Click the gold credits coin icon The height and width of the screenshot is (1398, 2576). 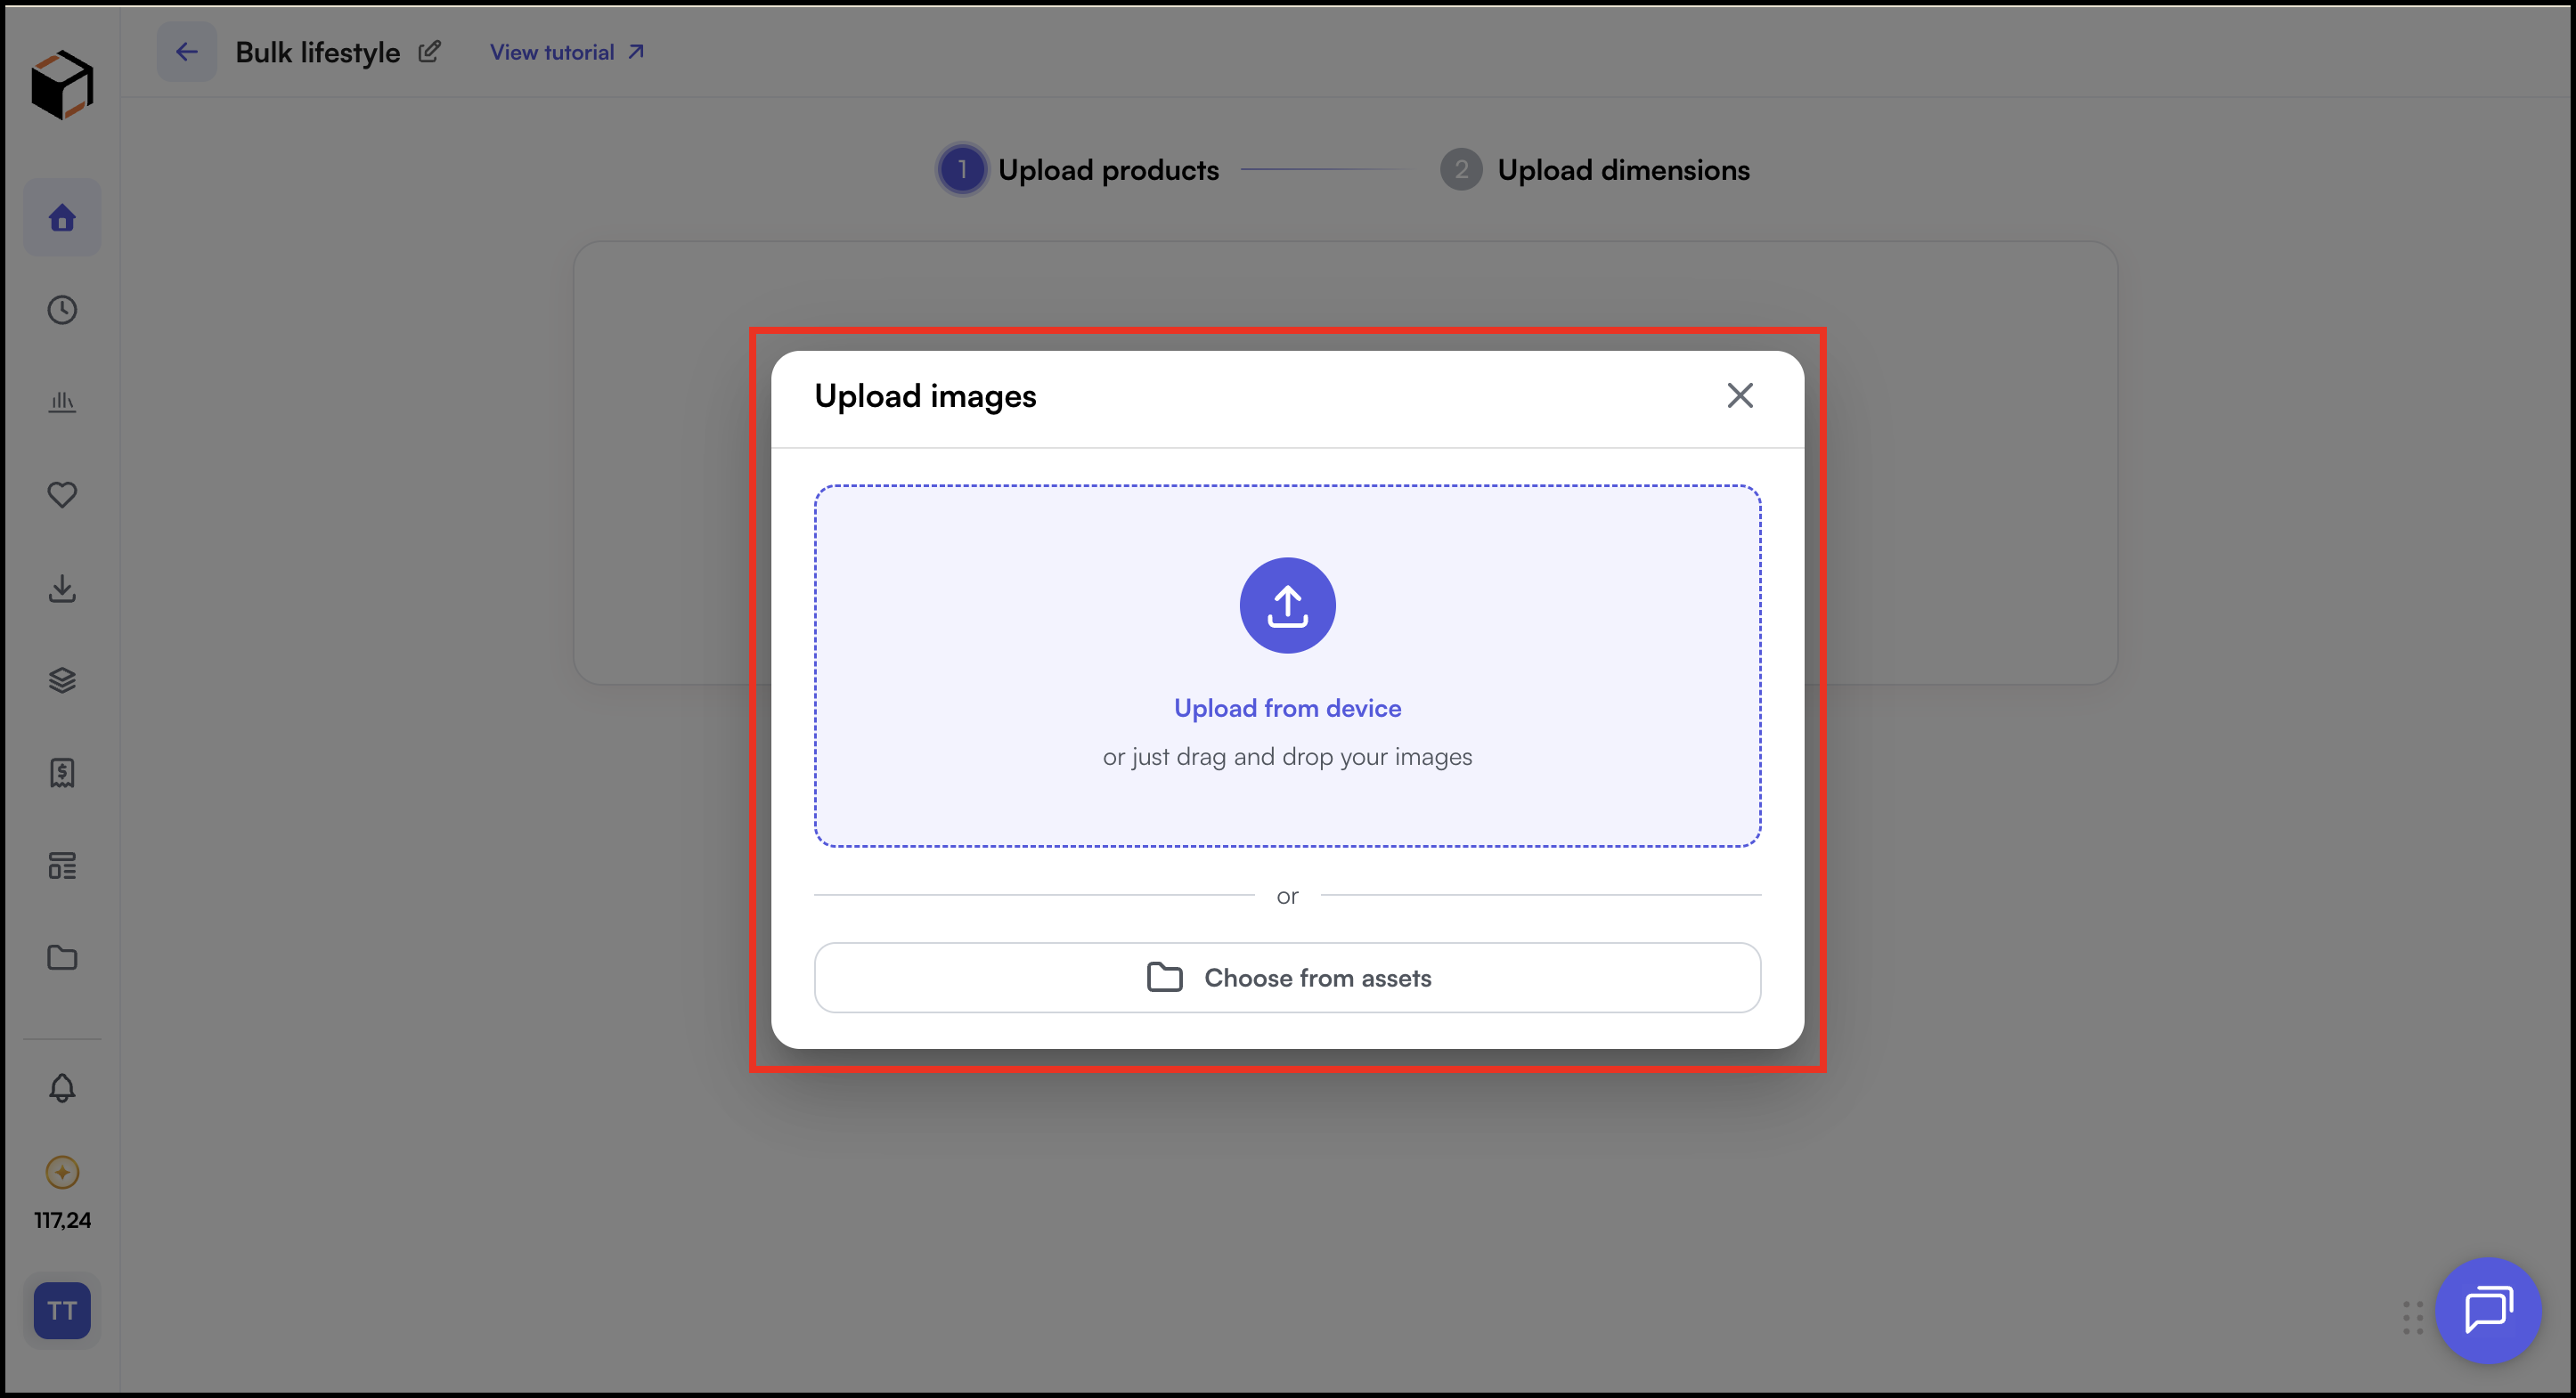tap(62, 1172)
